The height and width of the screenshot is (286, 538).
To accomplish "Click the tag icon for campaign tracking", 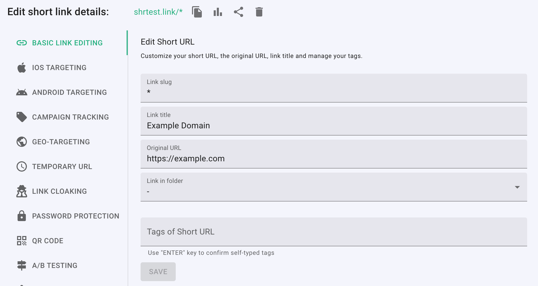I will [22, 117].
